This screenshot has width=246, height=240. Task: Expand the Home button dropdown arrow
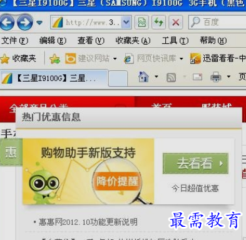pos(156,77)
